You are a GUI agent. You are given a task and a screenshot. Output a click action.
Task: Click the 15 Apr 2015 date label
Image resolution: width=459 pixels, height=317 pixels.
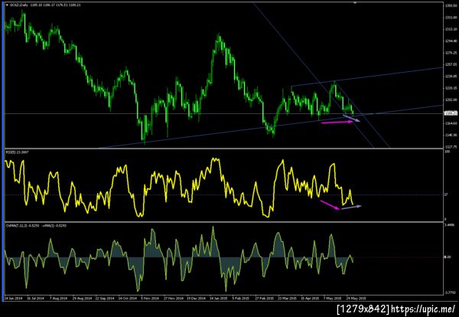pyautogui.click(x=311, y=298)
